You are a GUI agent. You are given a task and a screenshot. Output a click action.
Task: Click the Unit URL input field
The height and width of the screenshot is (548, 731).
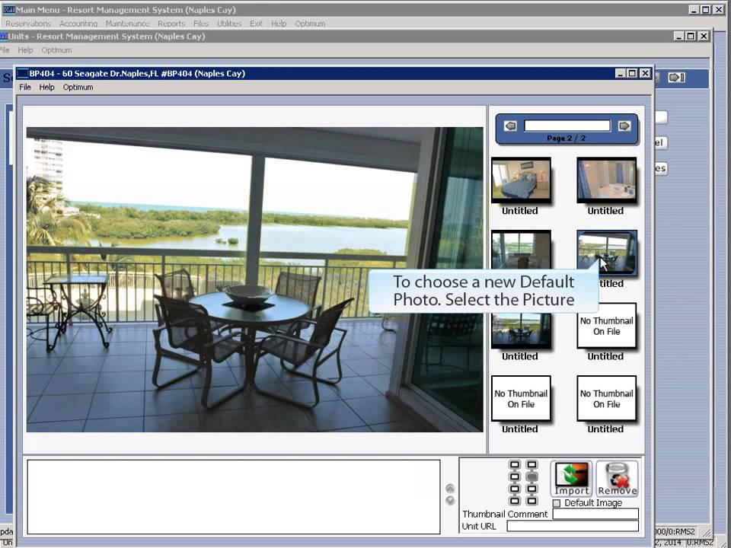pos(573,526)
